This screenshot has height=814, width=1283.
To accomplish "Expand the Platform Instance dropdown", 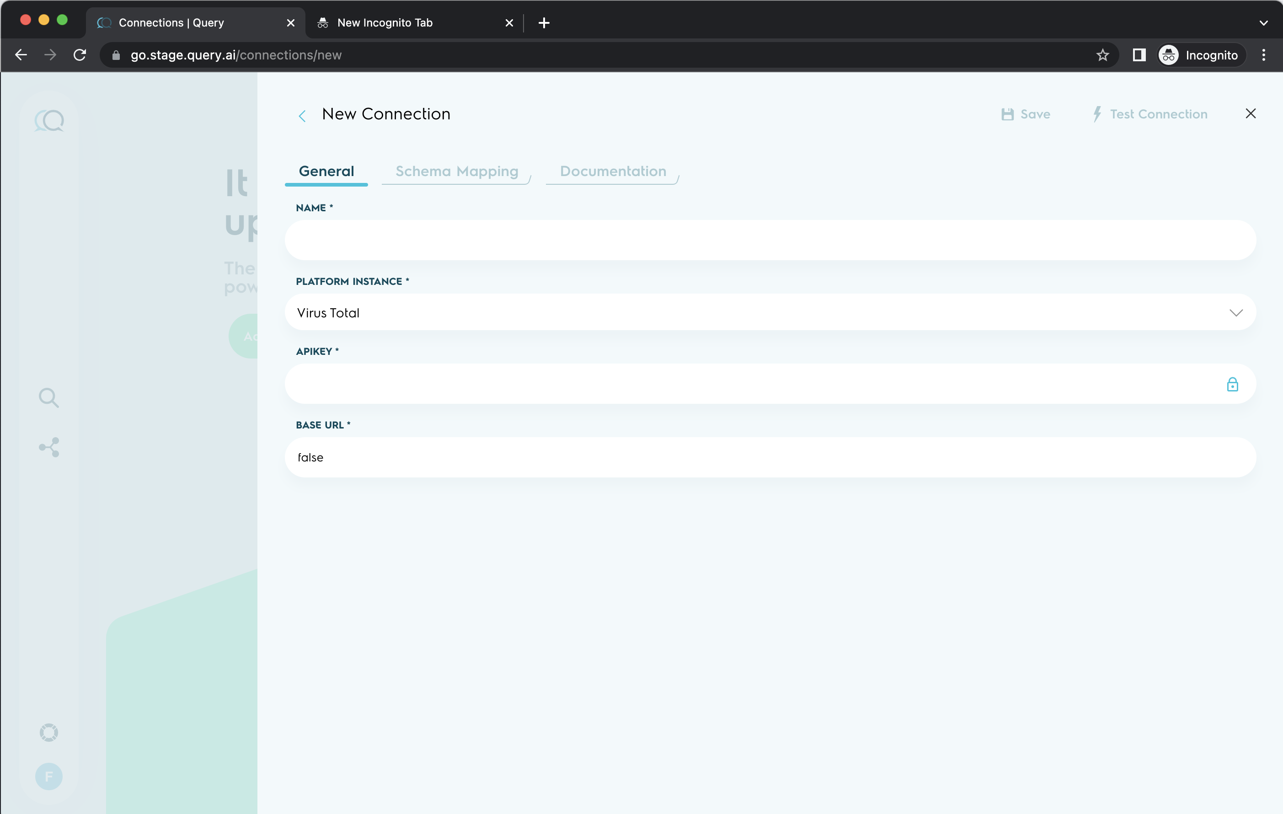I will (1235, 313).
